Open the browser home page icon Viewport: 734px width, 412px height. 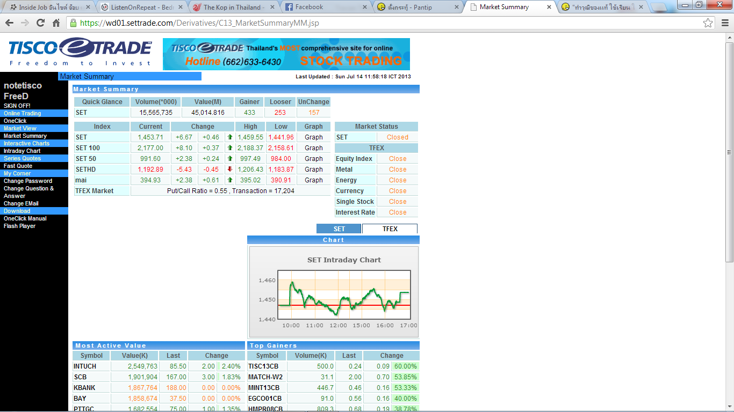(56, 23)
